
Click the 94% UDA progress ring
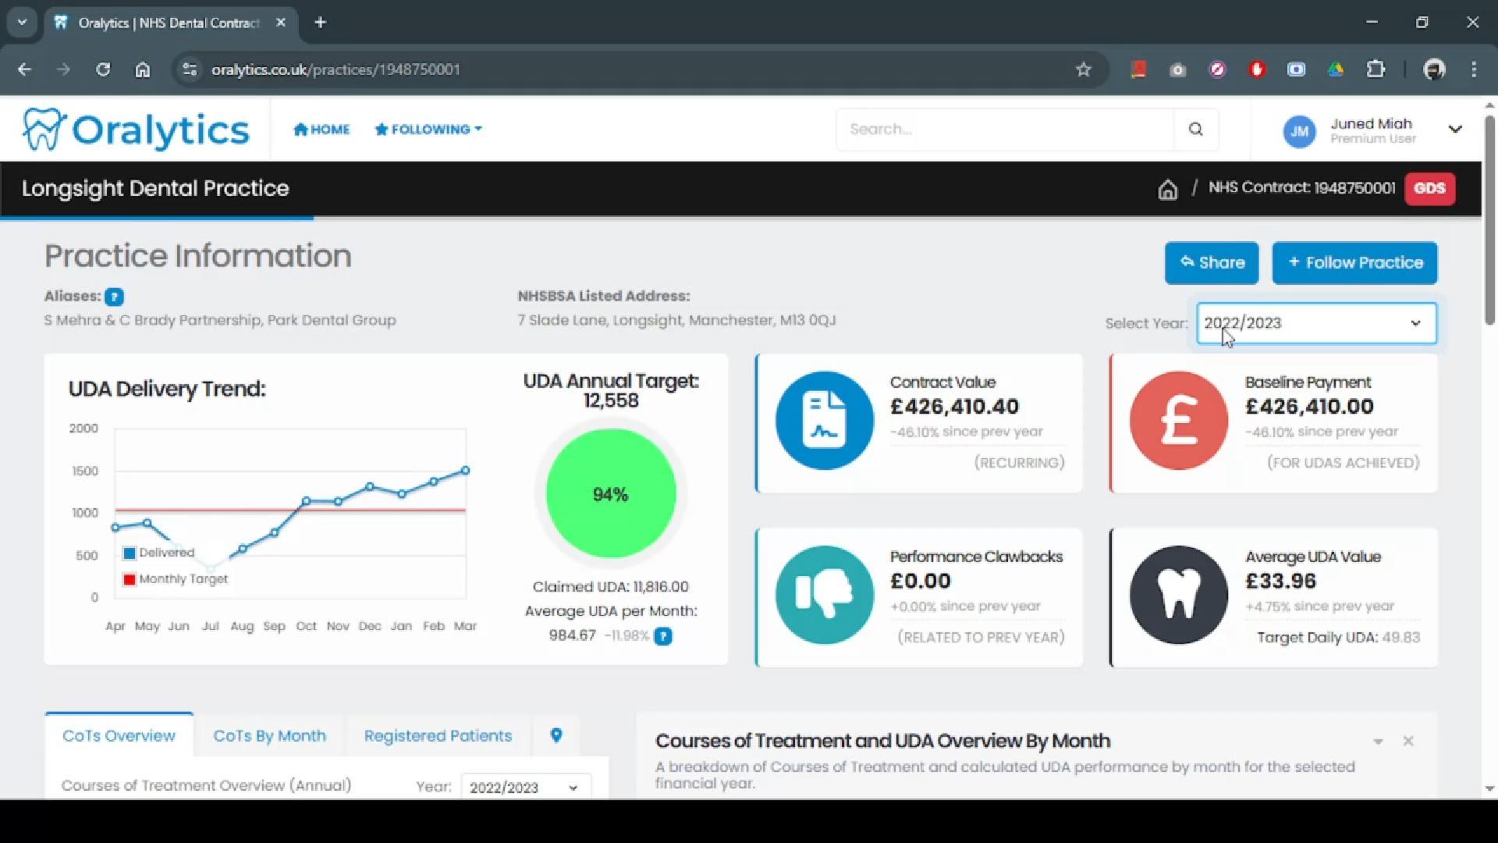coord(611,493)
